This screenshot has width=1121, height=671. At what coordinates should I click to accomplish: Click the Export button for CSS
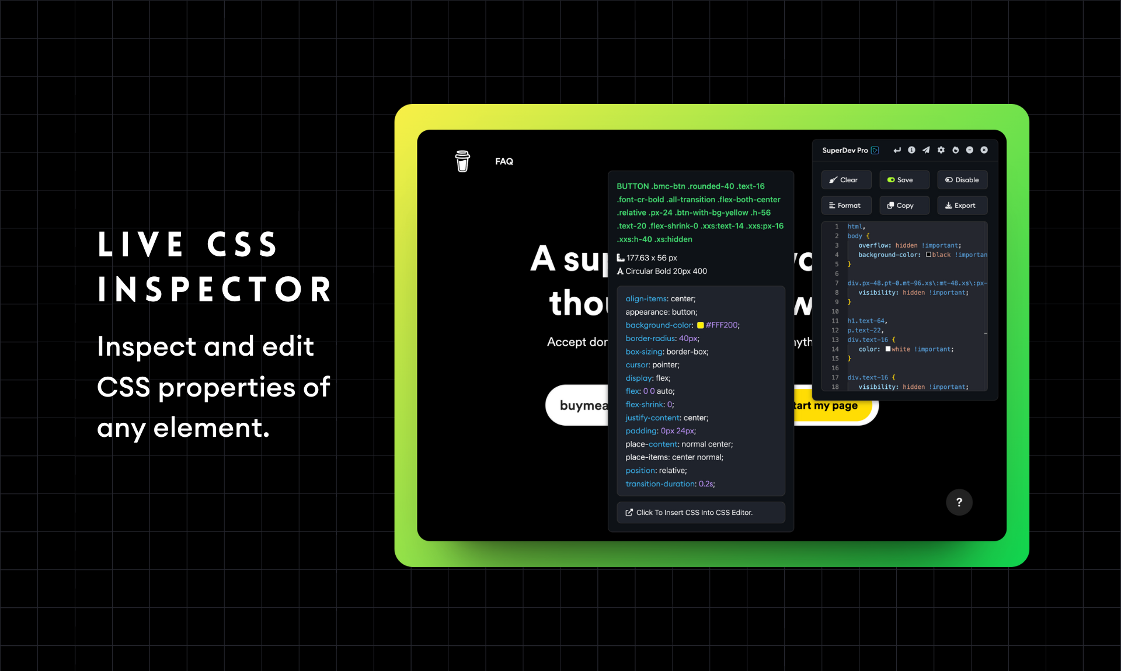961,204
